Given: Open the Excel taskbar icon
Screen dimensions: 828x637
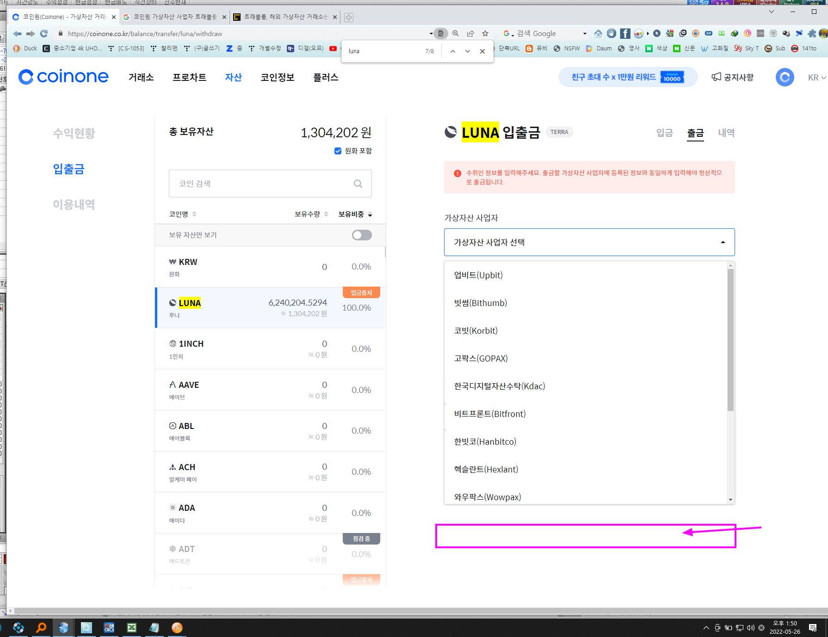Looking at the screenshot, I should pyautogui.click(x=132, y=627).
